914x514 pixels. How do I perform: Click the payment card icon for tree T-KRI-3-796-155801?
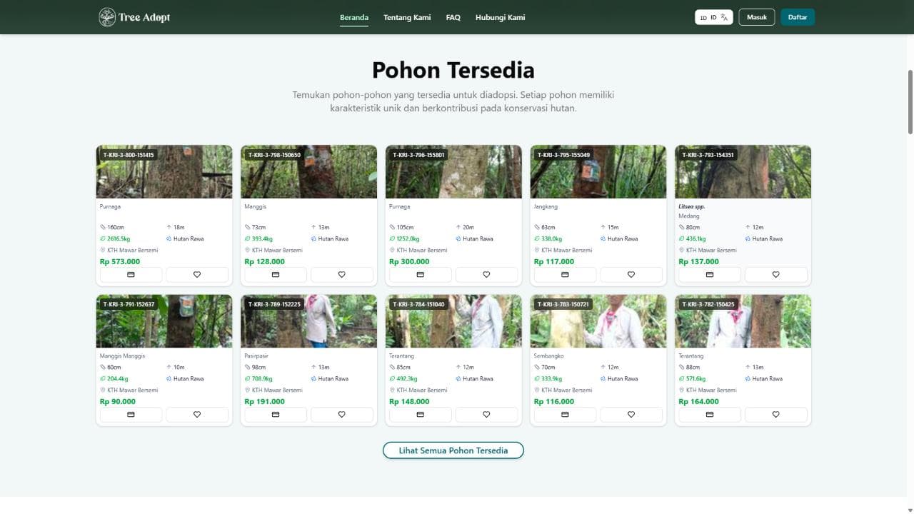[x=420, y=274]
